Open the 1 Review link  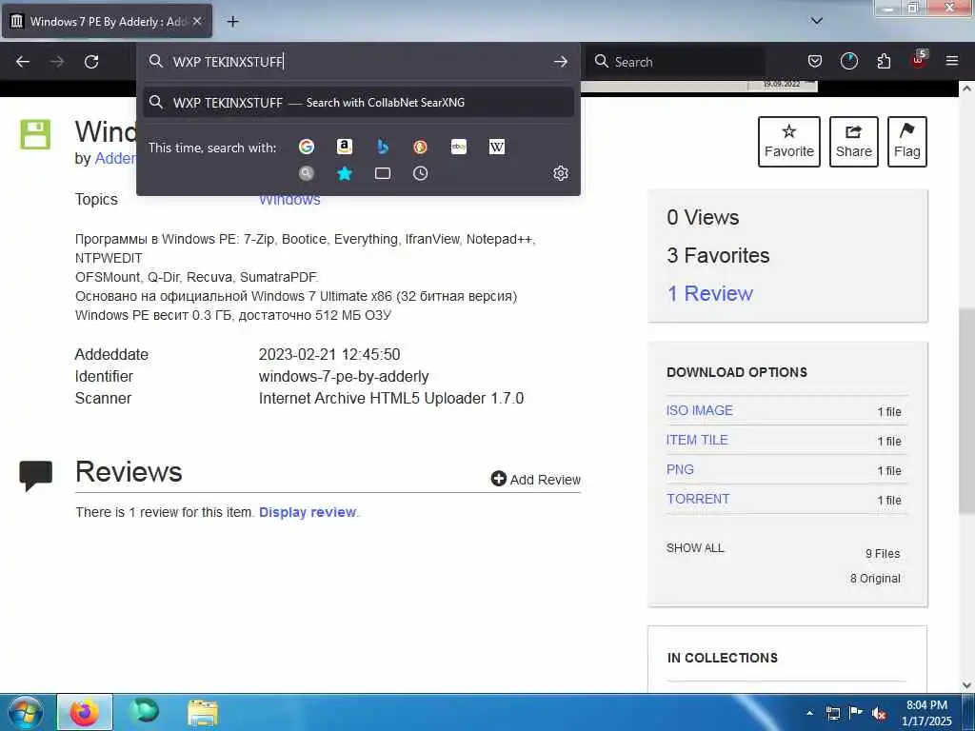click(709, 293)
